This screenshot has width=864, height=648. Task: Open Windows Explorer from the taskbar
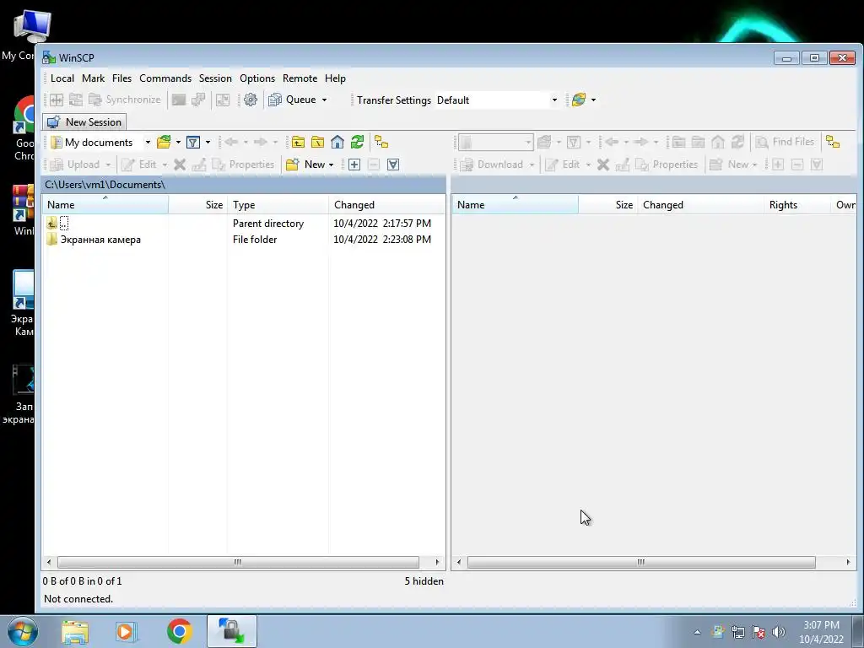[x=75, y=631]
